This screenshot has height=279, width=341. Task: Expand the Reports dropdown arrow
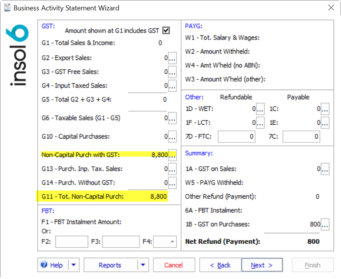(x=143, y=265)
